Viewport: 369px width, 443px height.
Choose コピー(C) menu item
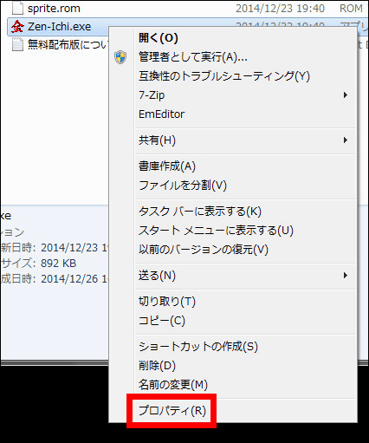point(162,321)
